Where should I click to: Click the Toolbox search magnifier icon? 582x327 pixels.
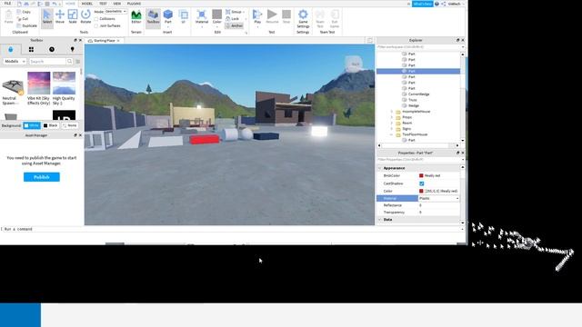(x=69, y=61)
